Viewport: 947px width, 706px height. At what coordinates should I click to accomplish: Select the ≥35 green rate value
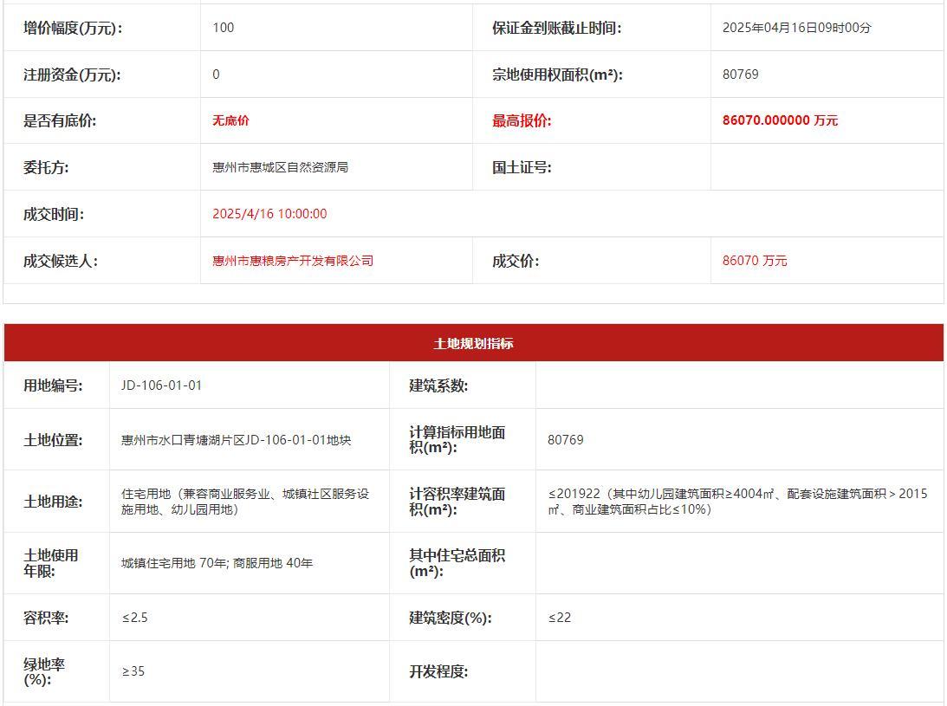coord(133,671)
